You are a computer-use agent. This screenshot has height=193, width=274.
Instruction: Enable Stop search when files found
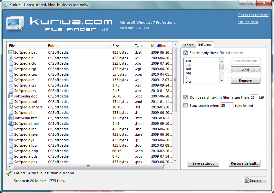pyautogui.click(x=186, y=106)
